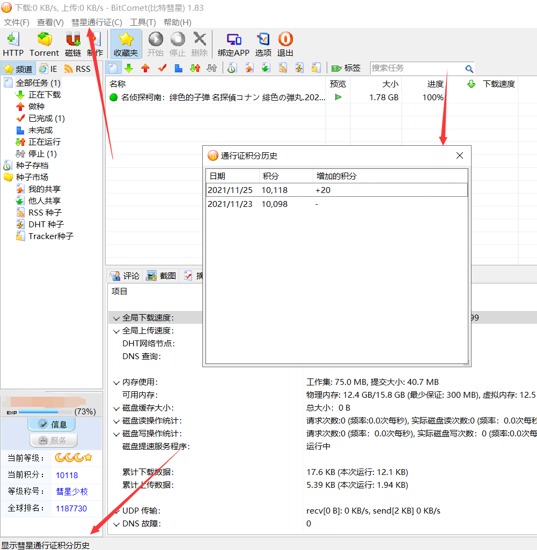Filter completed tasks red checkmark icon in filter bar

pos(162,68)
